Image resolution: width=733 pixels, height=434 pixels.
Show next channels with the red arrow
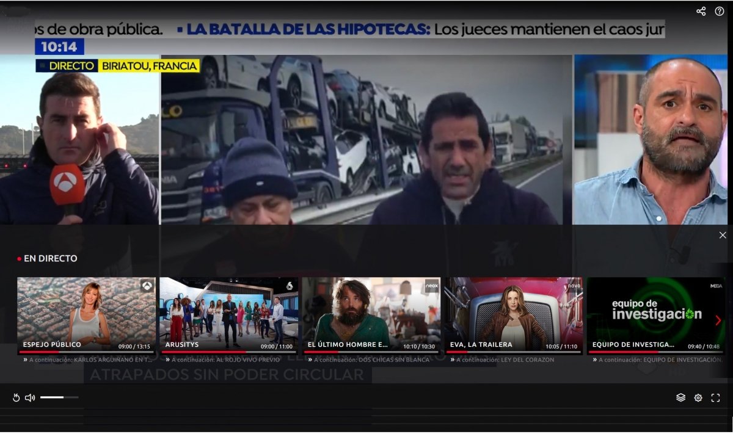point(718,320)
